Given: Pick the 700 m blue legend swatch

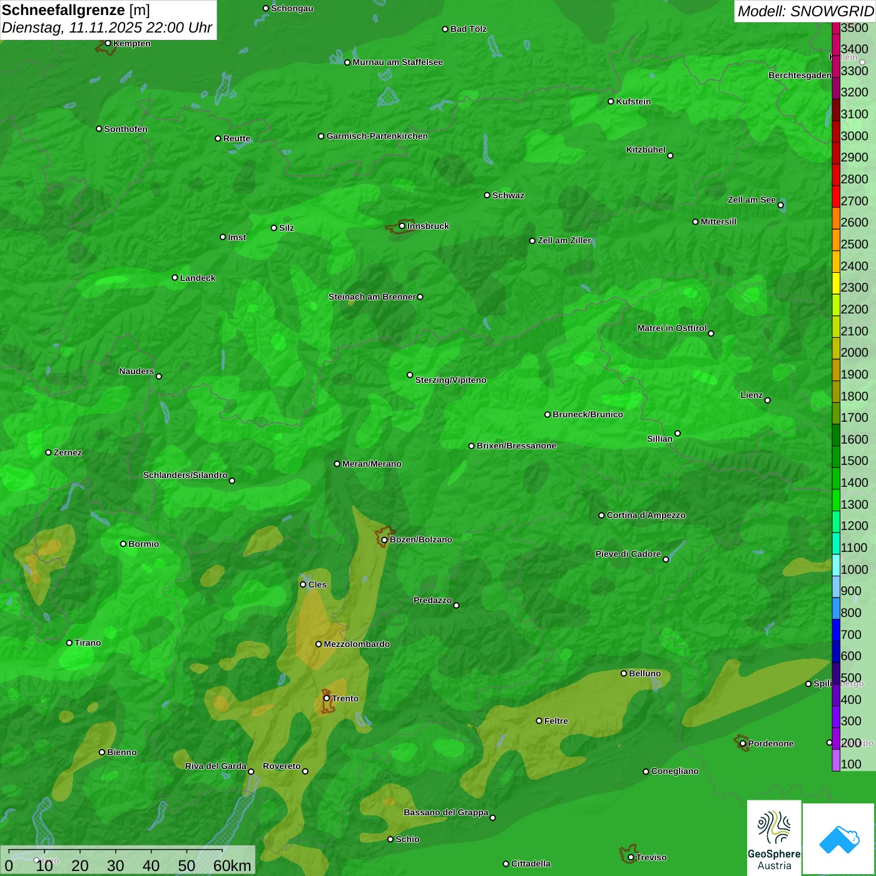Looking at the screenshot, I should 836,630.
